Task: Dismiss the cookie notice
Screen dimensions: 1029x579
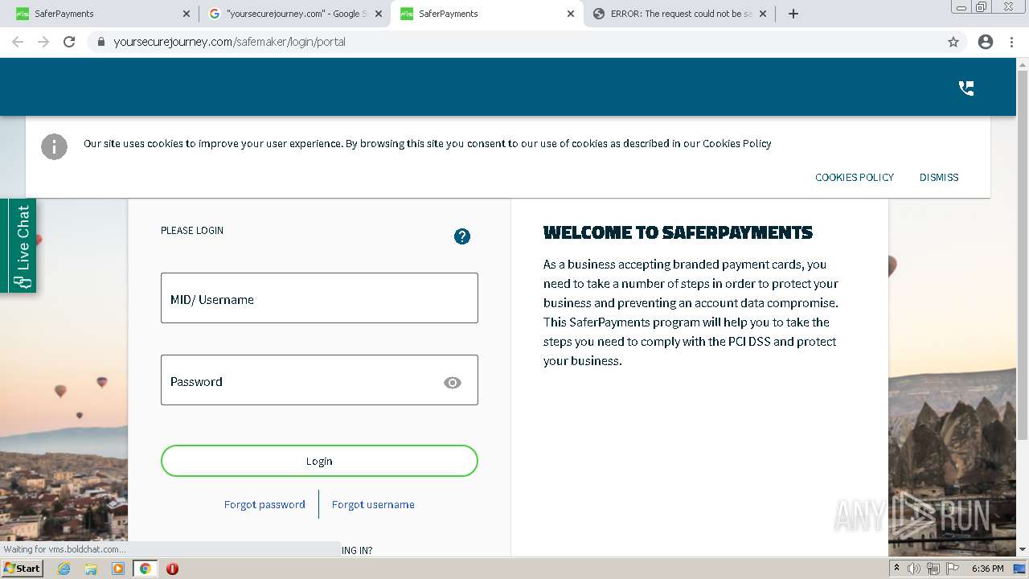Action: click(939, 177)
